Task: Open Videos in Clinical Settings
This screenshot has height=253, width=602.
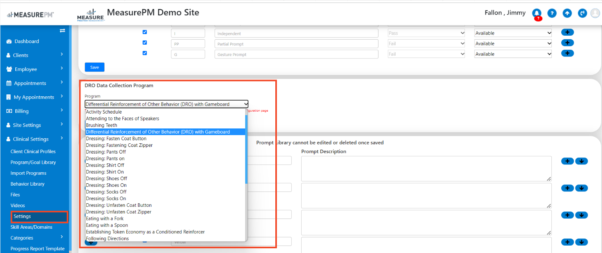Action: (x=18, y=206)
